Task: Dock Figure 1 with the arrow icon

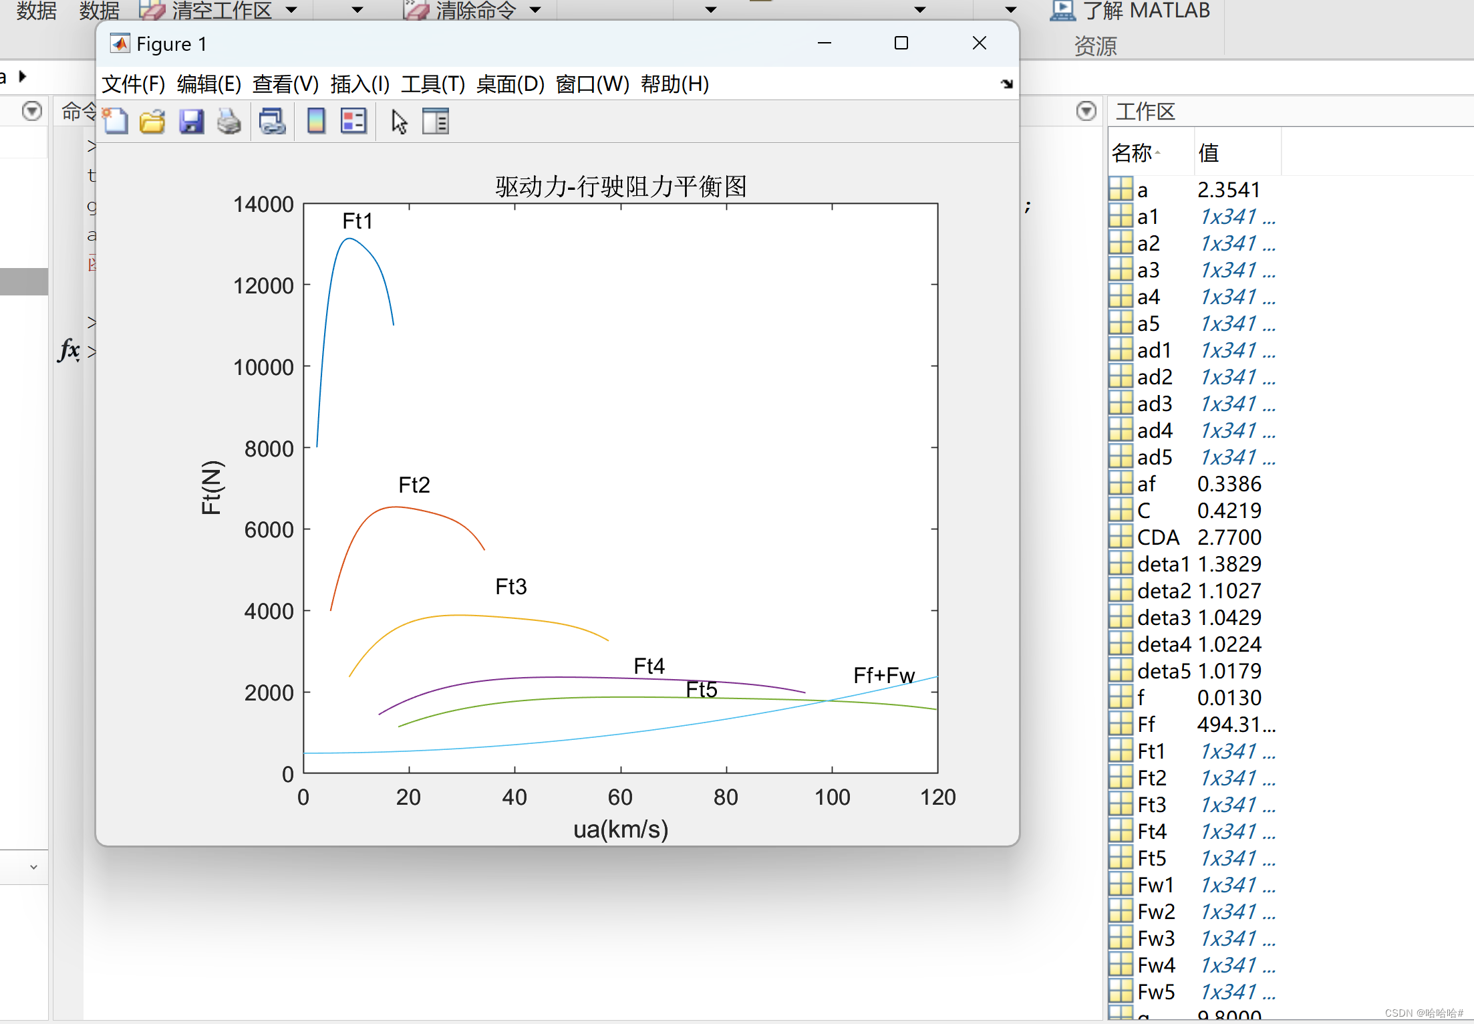Action: tap(1007, 84)
